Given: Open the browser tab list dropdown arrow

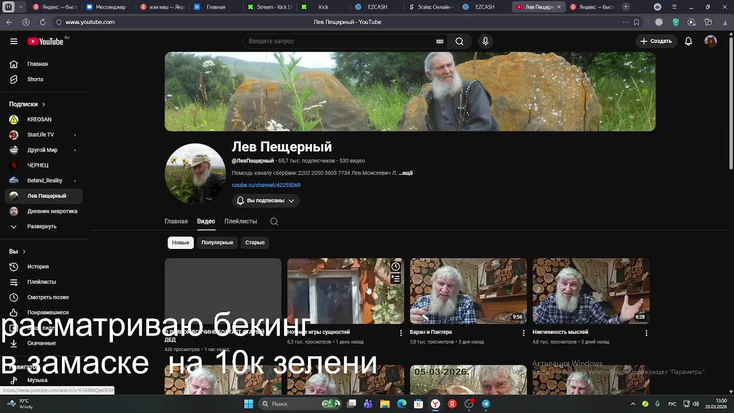Looking at the screenshot, I should pyautogui.click(x=21, y=7).
